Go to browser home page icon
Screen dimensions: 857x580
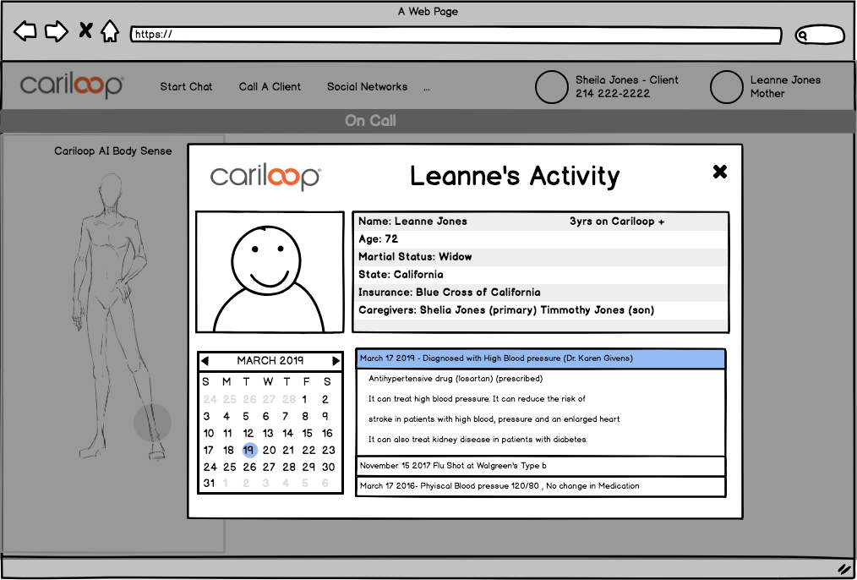point(110,32)
